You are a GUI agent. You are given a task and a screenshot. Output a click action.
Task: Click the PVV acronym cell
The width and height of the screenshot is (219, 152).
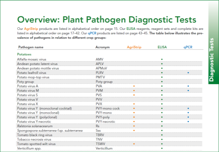pyautogui.click(x=99, y=100)
